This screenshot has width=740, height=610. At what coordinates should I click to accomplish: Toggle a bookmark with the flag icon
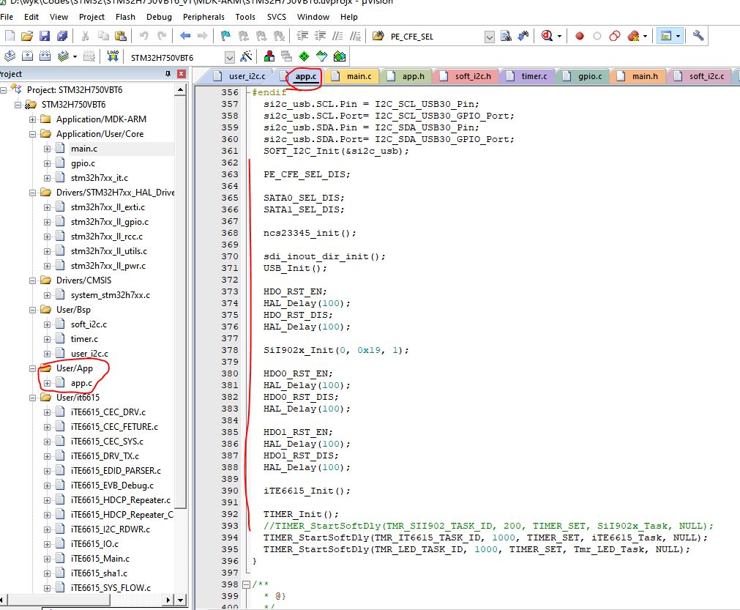(x=225, y=36)
